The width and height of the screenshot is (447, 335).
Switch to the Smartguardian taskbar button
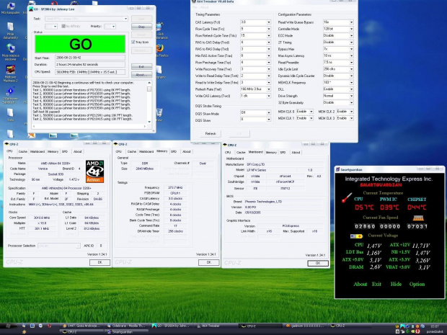[x=126, y=332]
